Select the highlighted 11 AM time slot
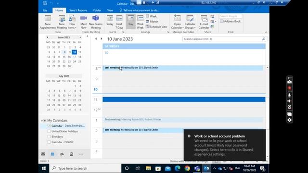 184,99
